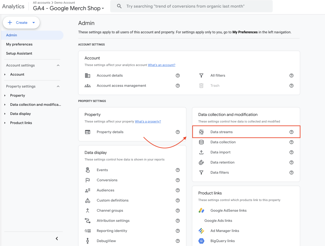This screenshot has height=246, width=325.
Task: Click the Property details icon
Action: coord(88,132)
